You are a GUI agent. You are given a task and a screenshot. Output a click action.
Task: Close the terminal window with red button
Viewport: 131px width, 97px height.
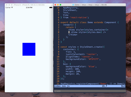(x=55, y=5)
